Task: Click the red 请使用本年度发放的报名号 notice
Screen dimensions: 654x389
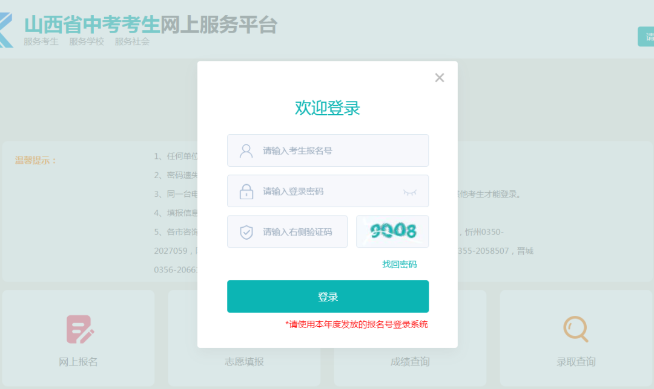Action: coord(357,324)
